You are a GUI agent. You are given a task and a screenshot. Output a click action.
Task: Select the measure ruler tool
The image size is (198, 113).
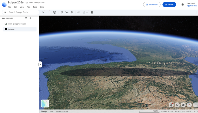(x=79, y=12)
